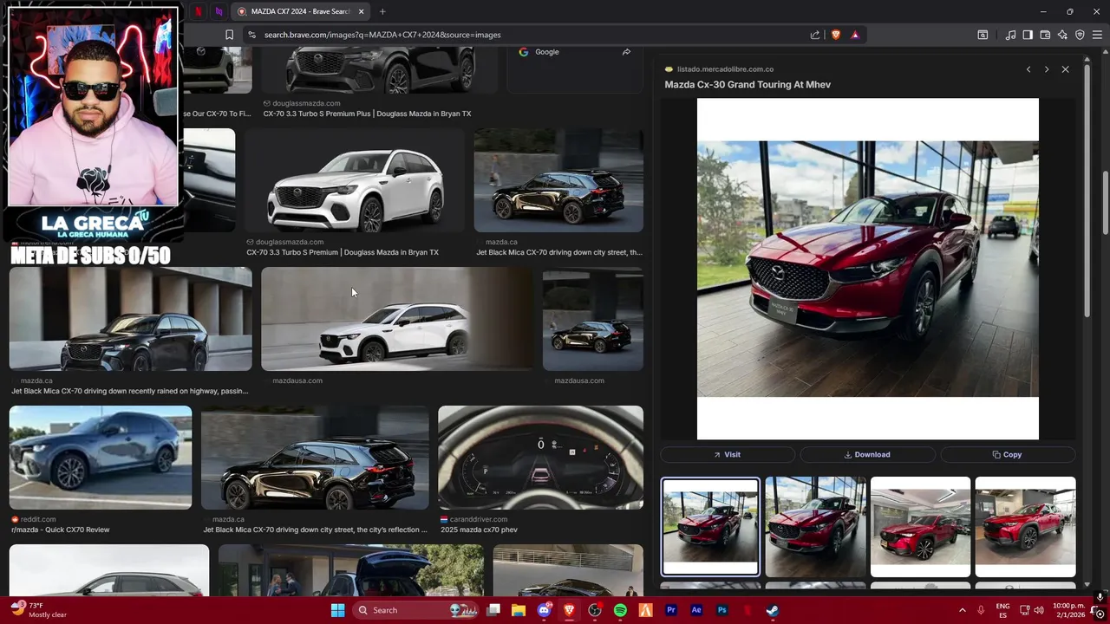The image size is (1110, 624).
Task: Switch to the Netflix pinned tab
Action: 198,11
